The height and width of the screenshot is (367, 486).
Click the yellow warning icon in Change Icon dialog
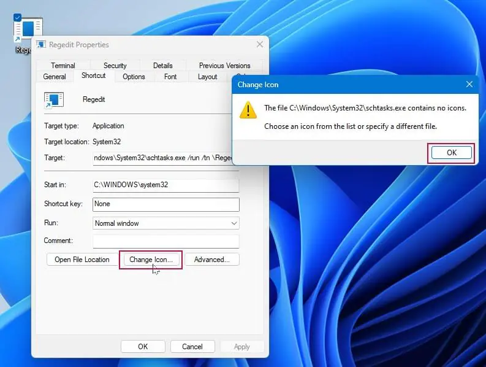click(248, 110)
